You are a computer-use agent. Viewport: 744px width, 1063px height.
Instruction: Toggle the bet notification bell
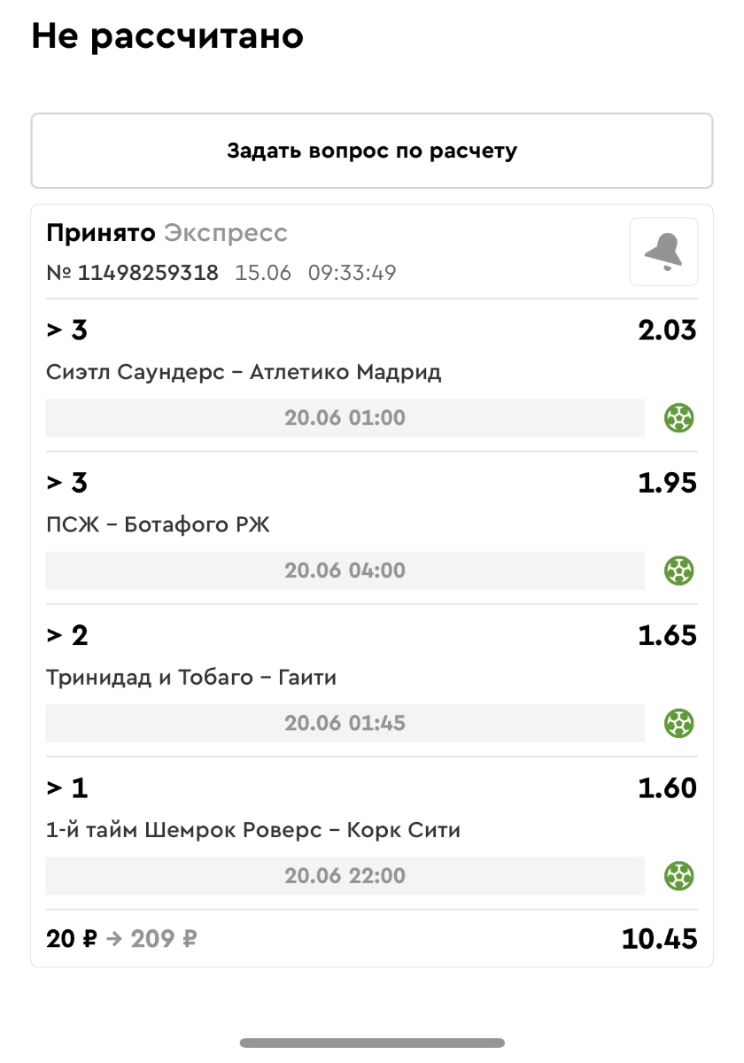pyautogui.click(x=663, y=252)
